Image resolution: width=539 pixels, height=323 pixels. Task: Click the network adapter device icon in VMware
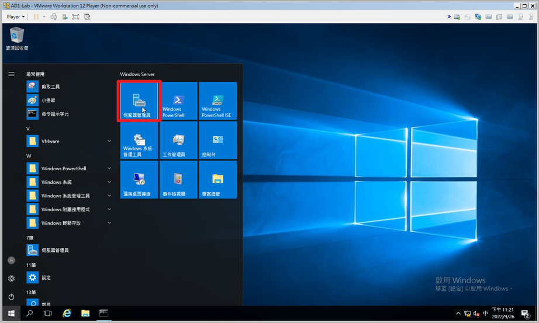click(478, 17)
